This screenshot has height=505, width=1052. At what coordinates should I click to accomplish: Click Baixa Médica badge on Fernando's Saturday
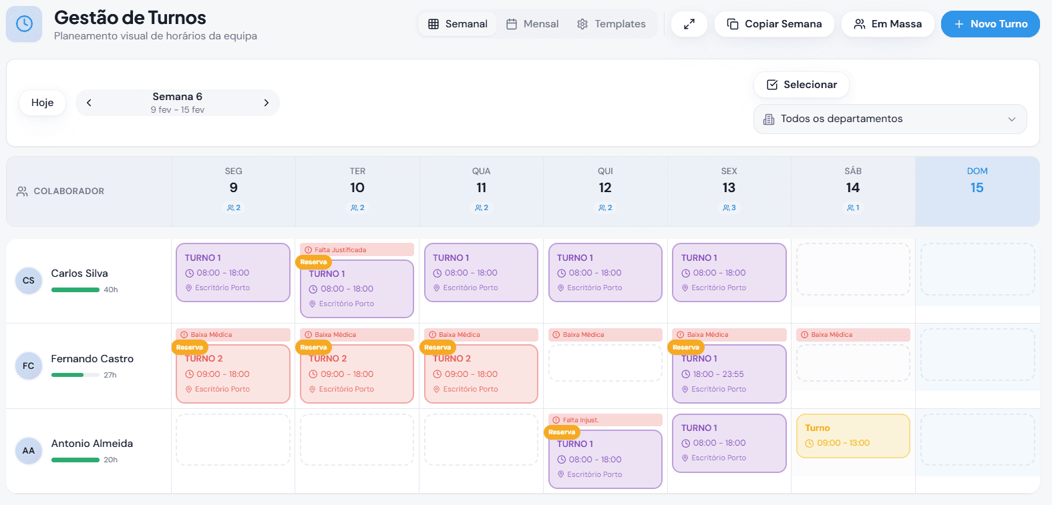click(x=854, y=334)
